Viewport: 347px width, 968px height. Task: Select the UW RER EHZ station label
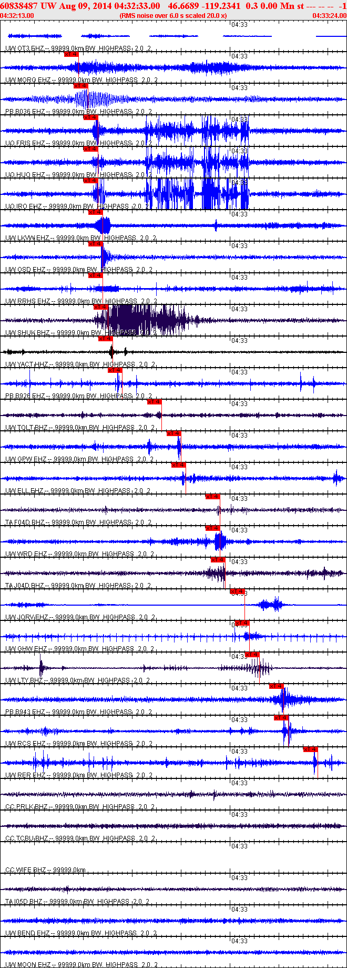[x=25, y=775]
